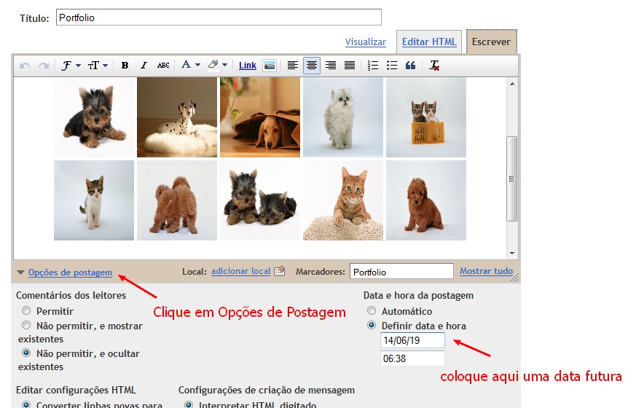This screenshot has width=636, height=408.
Task: Select the Dalmatian on rug photo
Action: 177,117
